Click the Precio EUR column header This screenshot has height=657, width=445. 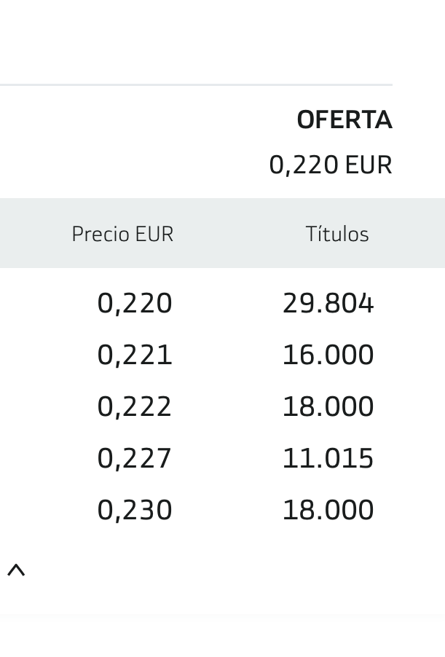(x=122, y=234)
